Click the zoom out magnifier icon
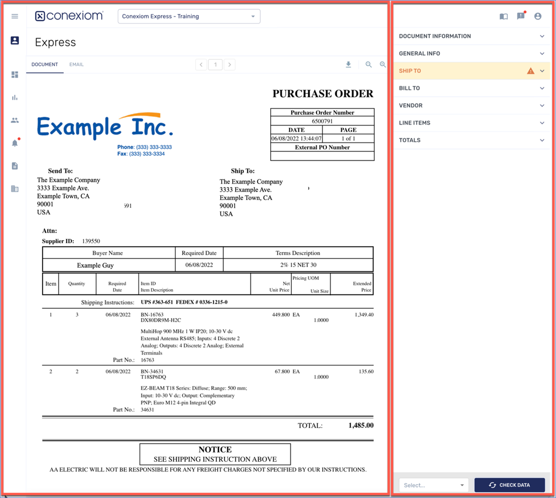Screen dimensions: 556x498 point(368,65)
